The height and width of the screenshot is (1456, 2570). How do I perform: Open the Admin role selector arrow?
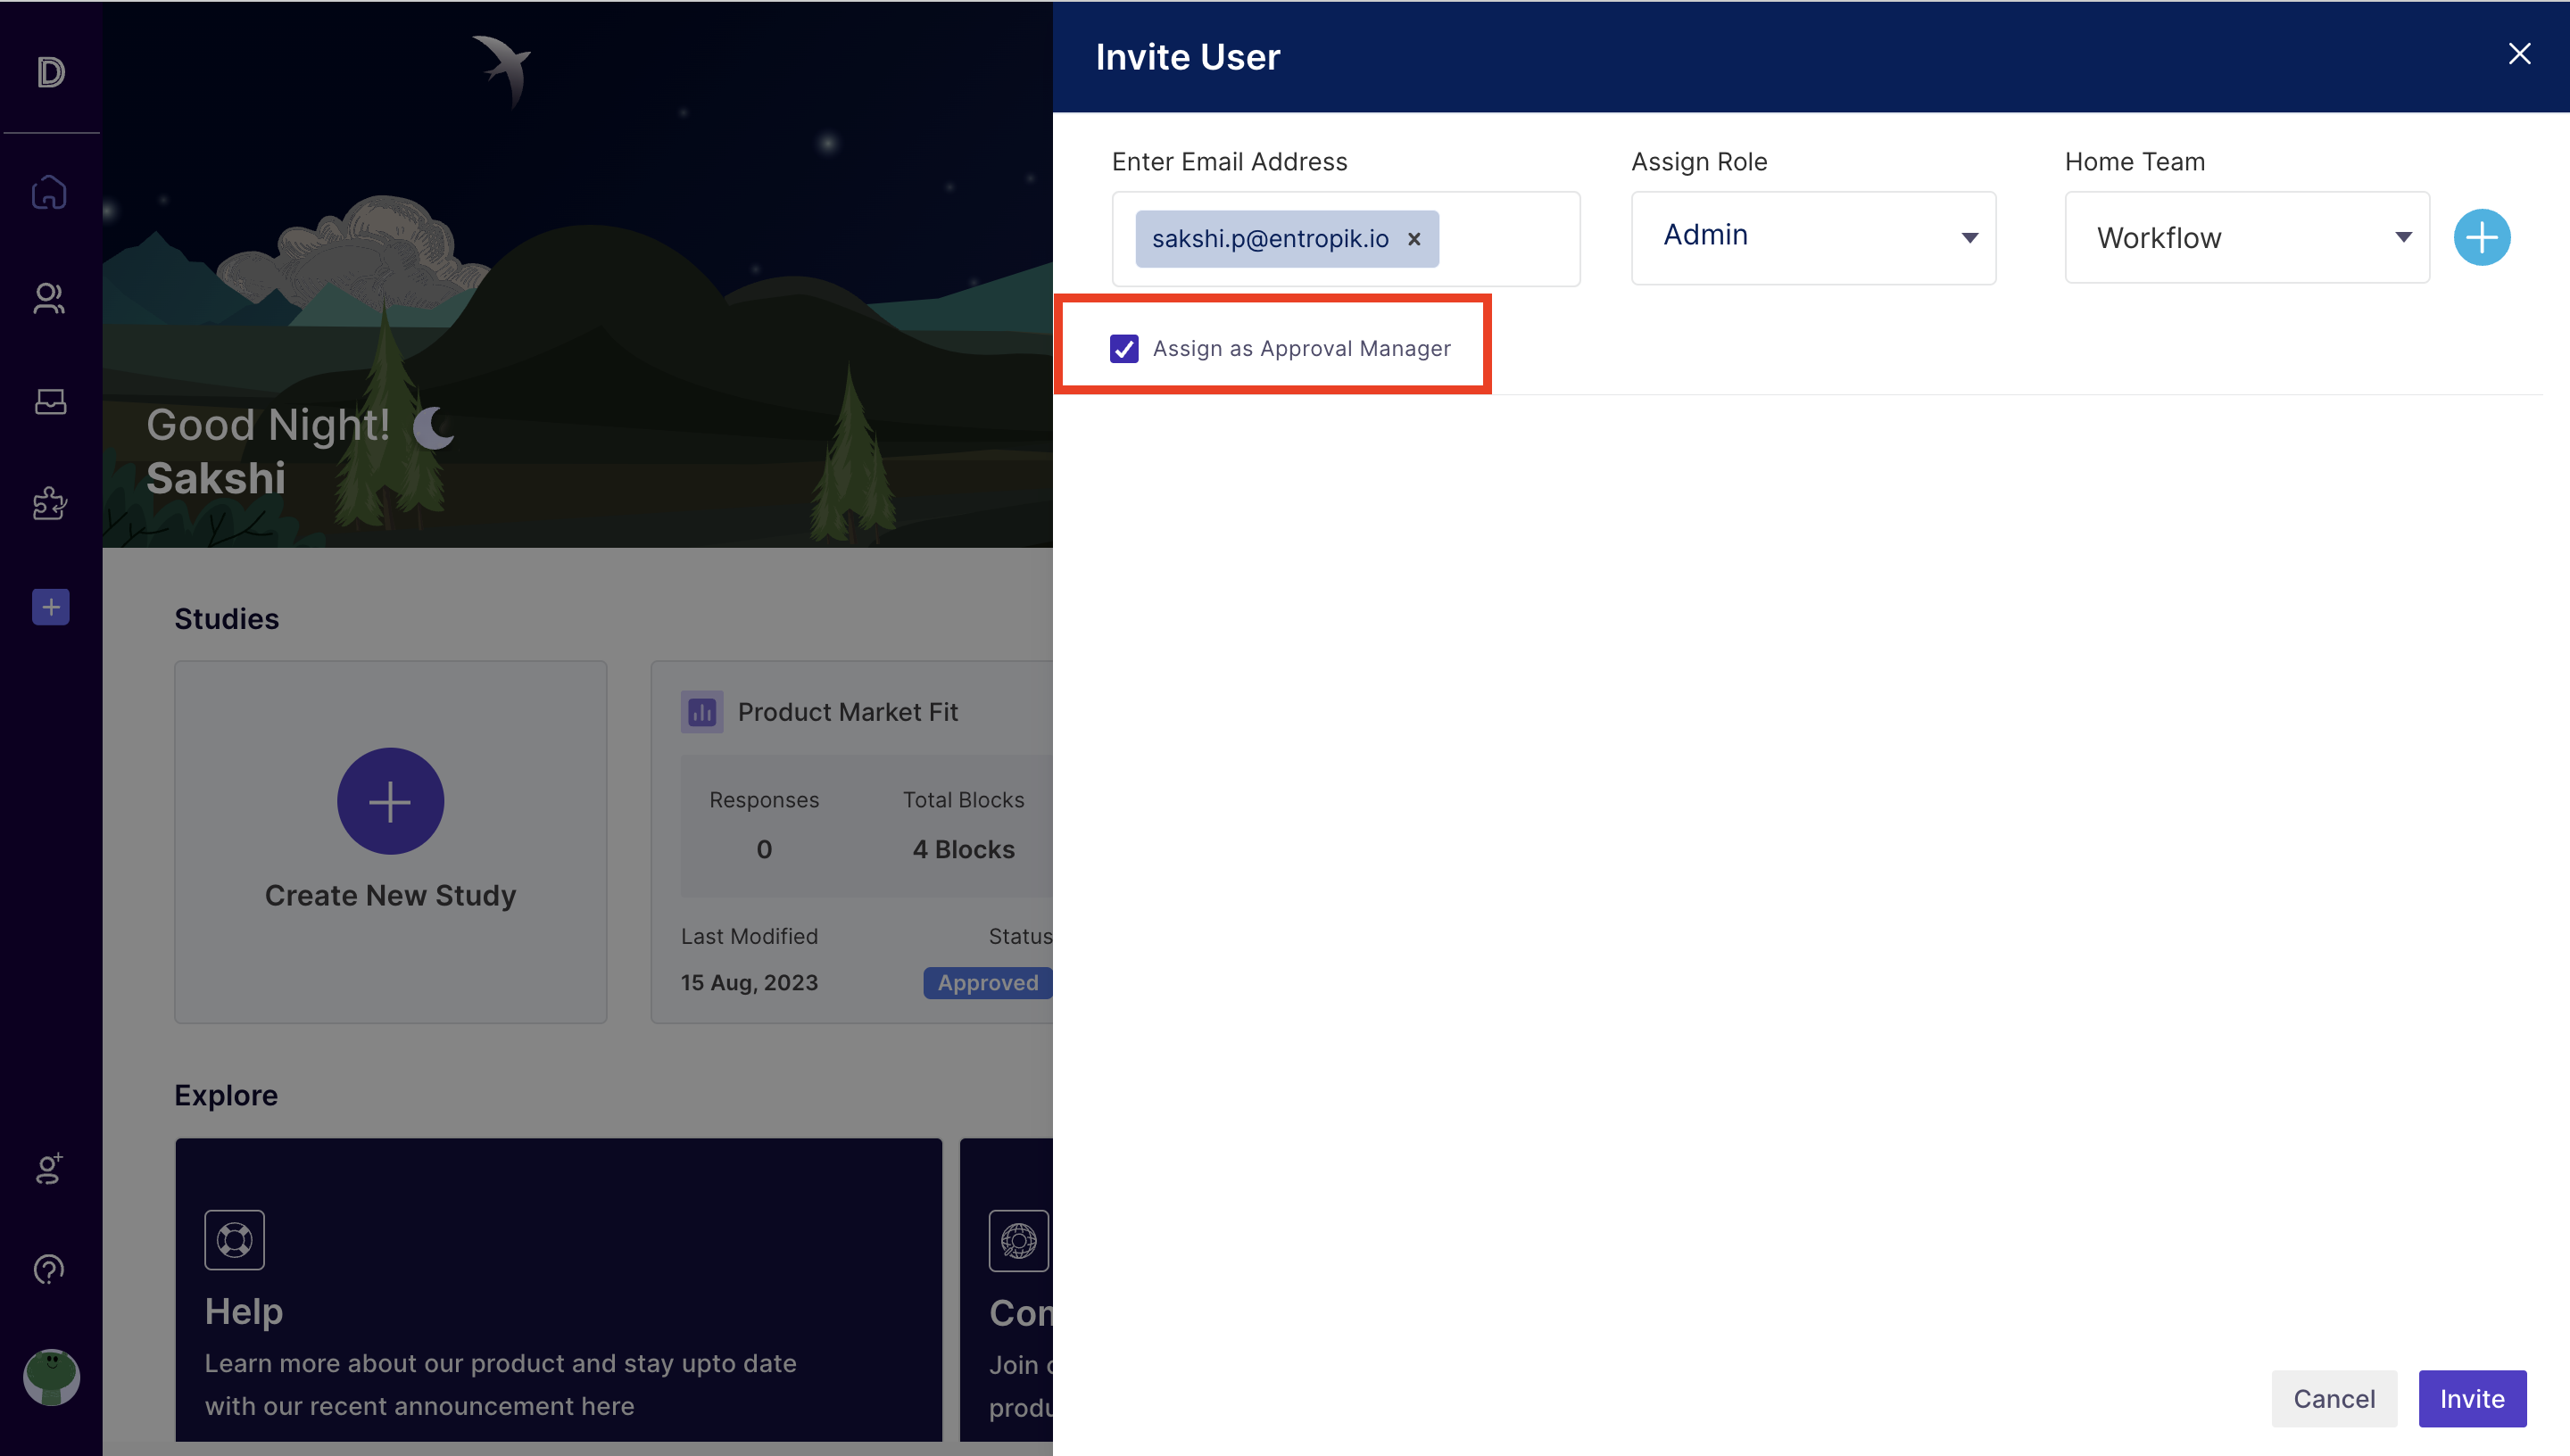[x=1968, y=238]
